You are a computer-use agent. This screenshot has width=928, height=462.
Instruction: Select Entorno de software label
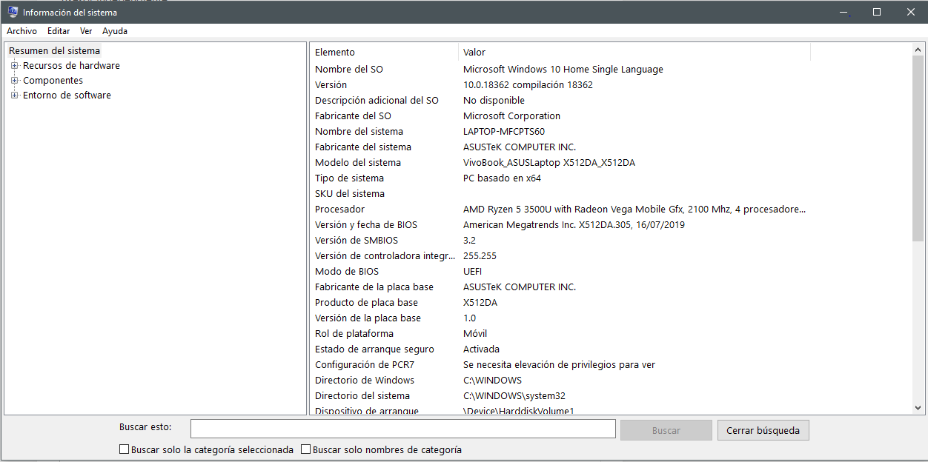click(x=67, y=96)
